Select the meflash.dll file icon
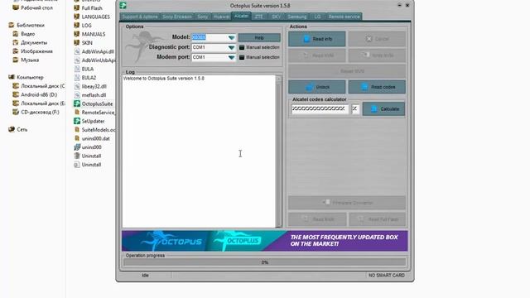530x298 pixels. [77, 95]
